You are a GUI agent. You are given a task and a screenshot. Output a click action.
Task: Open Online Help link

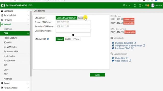pyautogui.click(x=120, y=58)
